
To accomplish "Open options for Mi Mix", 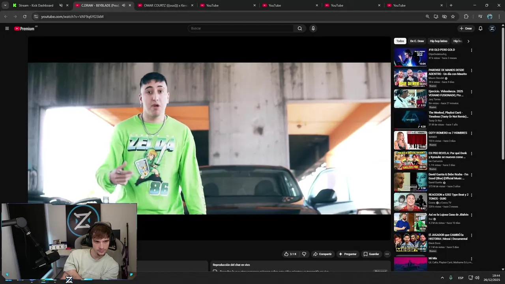I will click(x=471, y=258).
